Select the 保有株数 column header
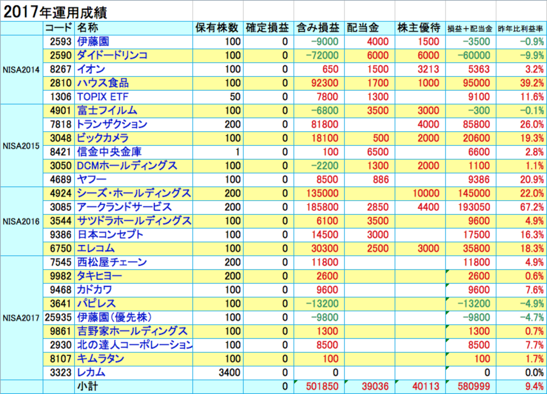 coord(217,28)
